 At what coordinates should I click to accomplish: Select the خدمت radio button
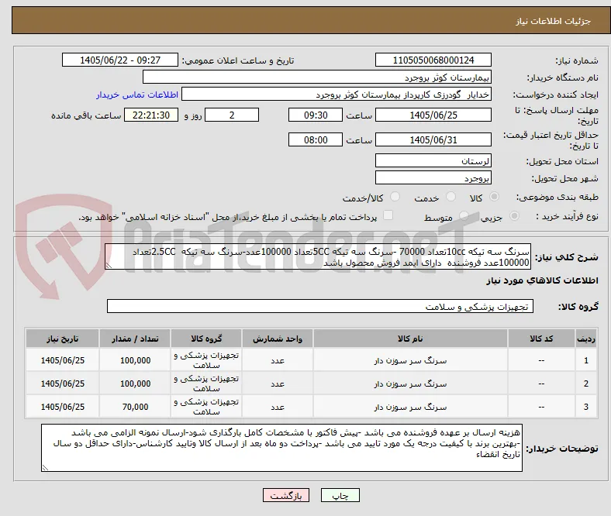tap(450, 197)
